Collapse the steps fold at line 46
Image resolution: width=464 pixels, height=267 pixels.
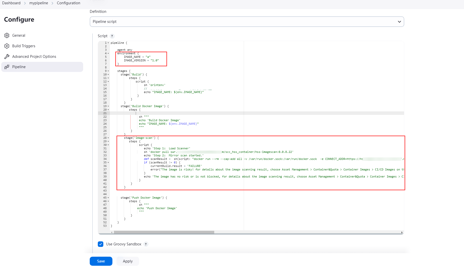108,201
